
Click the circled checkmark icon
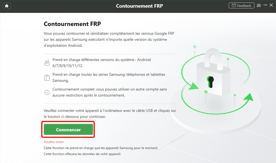tap(47, 92)
